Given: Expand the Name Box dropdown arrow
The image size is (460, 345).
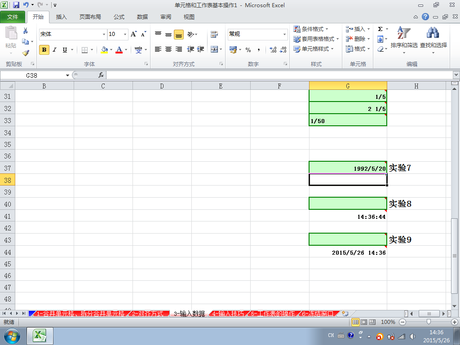Looking at the screenshot, I should point(67,75).
